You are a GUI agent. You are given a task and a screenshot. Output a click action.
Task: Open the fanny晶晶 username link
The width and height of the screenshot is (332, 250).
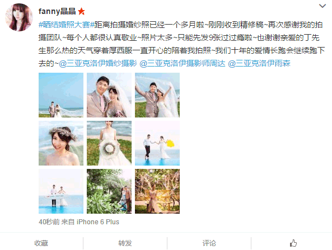coord(57,11)
